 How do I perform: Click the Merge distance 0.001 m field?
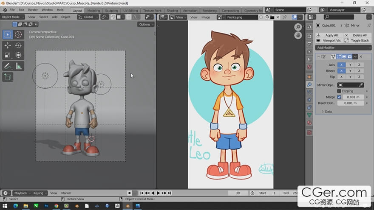353,97
